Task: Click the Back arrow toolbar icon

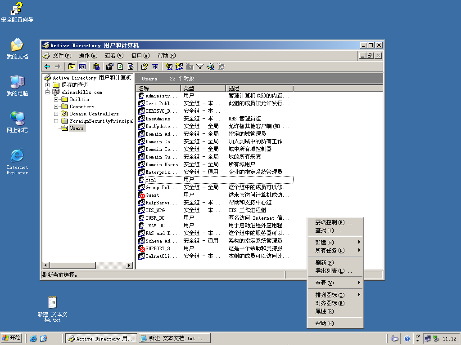Action: click(x=47, y=66)
